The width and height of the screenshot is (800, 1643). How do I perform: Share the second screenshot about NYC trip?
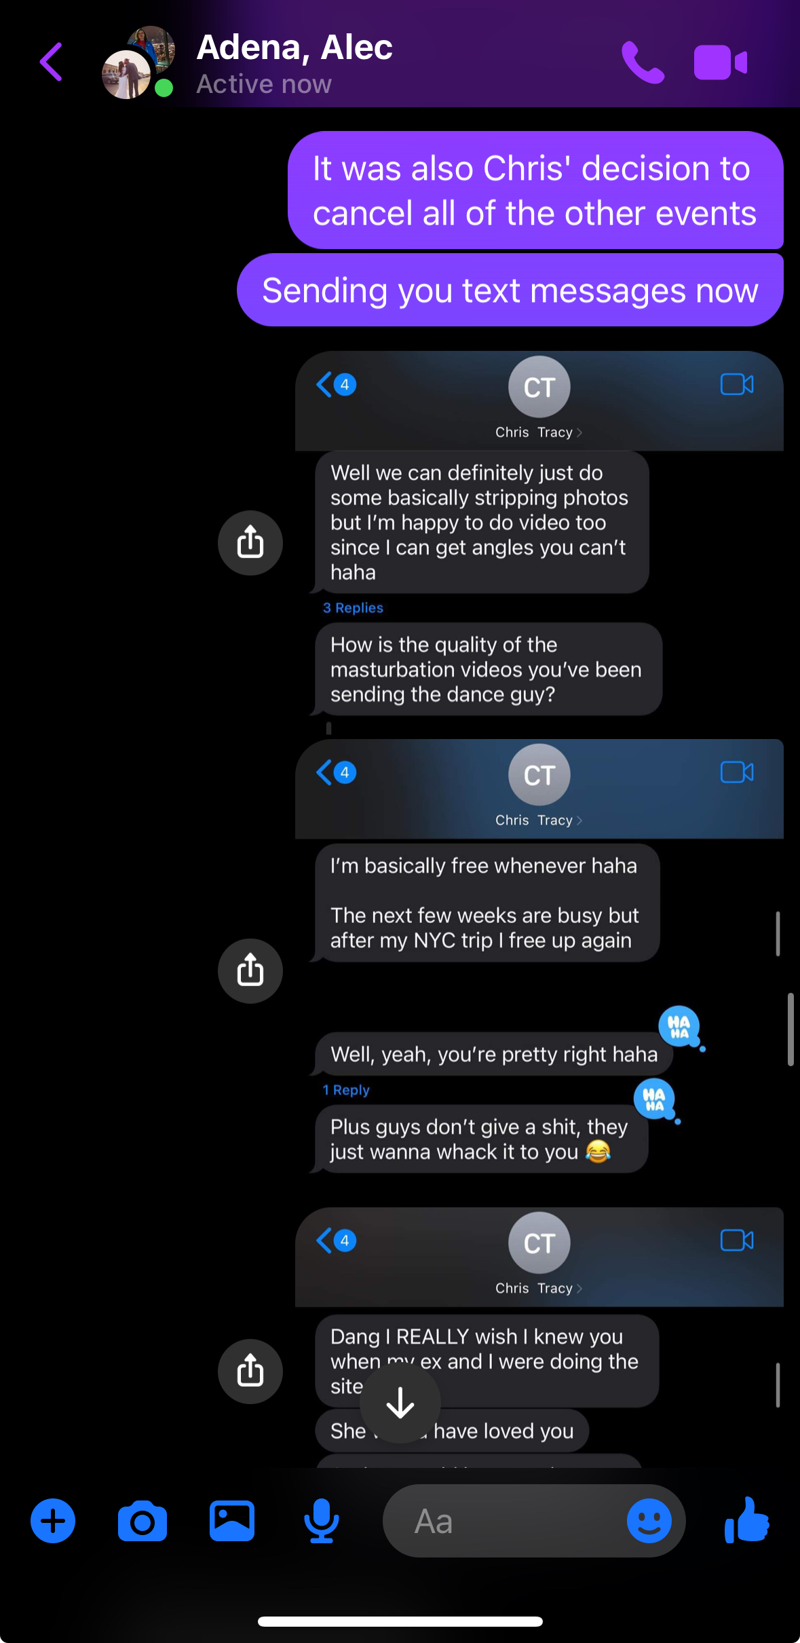click(x=250, y=971)
